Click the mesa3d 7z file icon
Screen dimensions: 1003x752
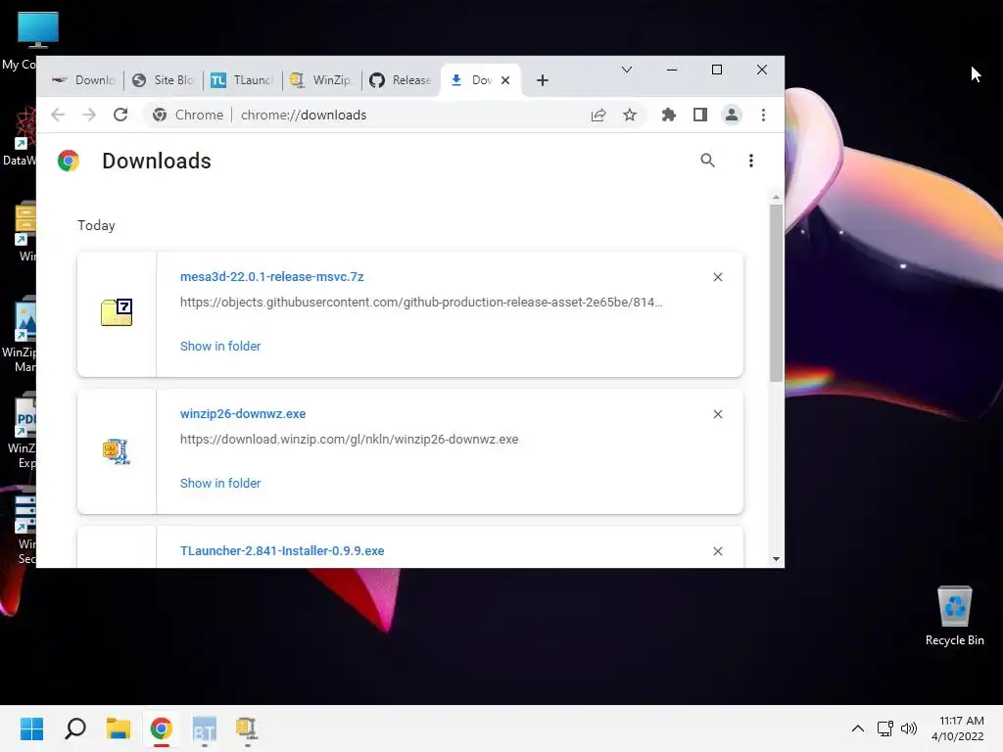click(x=117, y=312)
